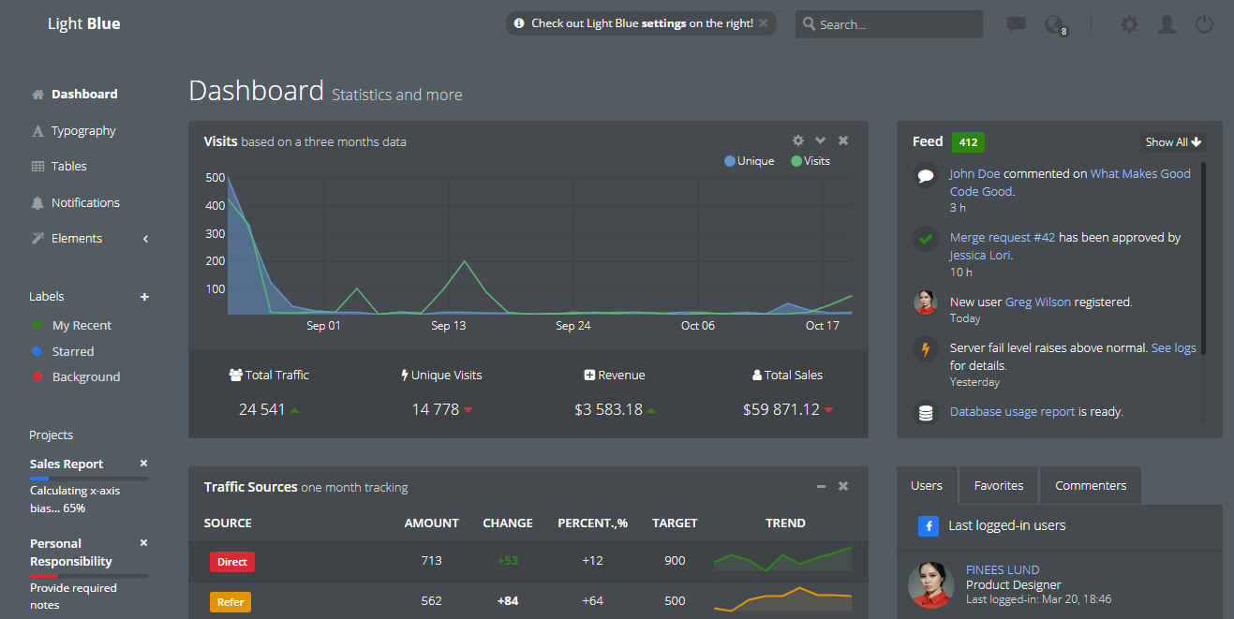Click inside the Search field
The width and height of the screenshot is (1234, 619).
pyautogui.click(x=888, y=24)
